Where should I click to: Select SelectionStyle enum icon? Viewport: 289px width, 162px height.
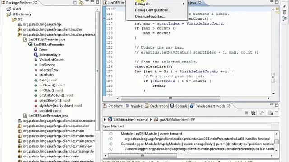pyautogui.click(x=36, y=54)
